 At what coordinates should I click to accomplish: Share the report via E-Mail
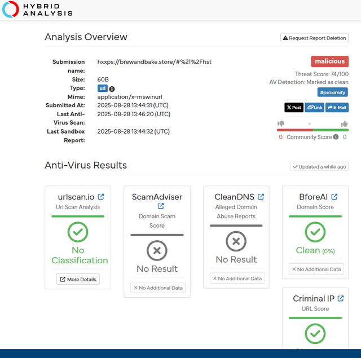point(337,108)
